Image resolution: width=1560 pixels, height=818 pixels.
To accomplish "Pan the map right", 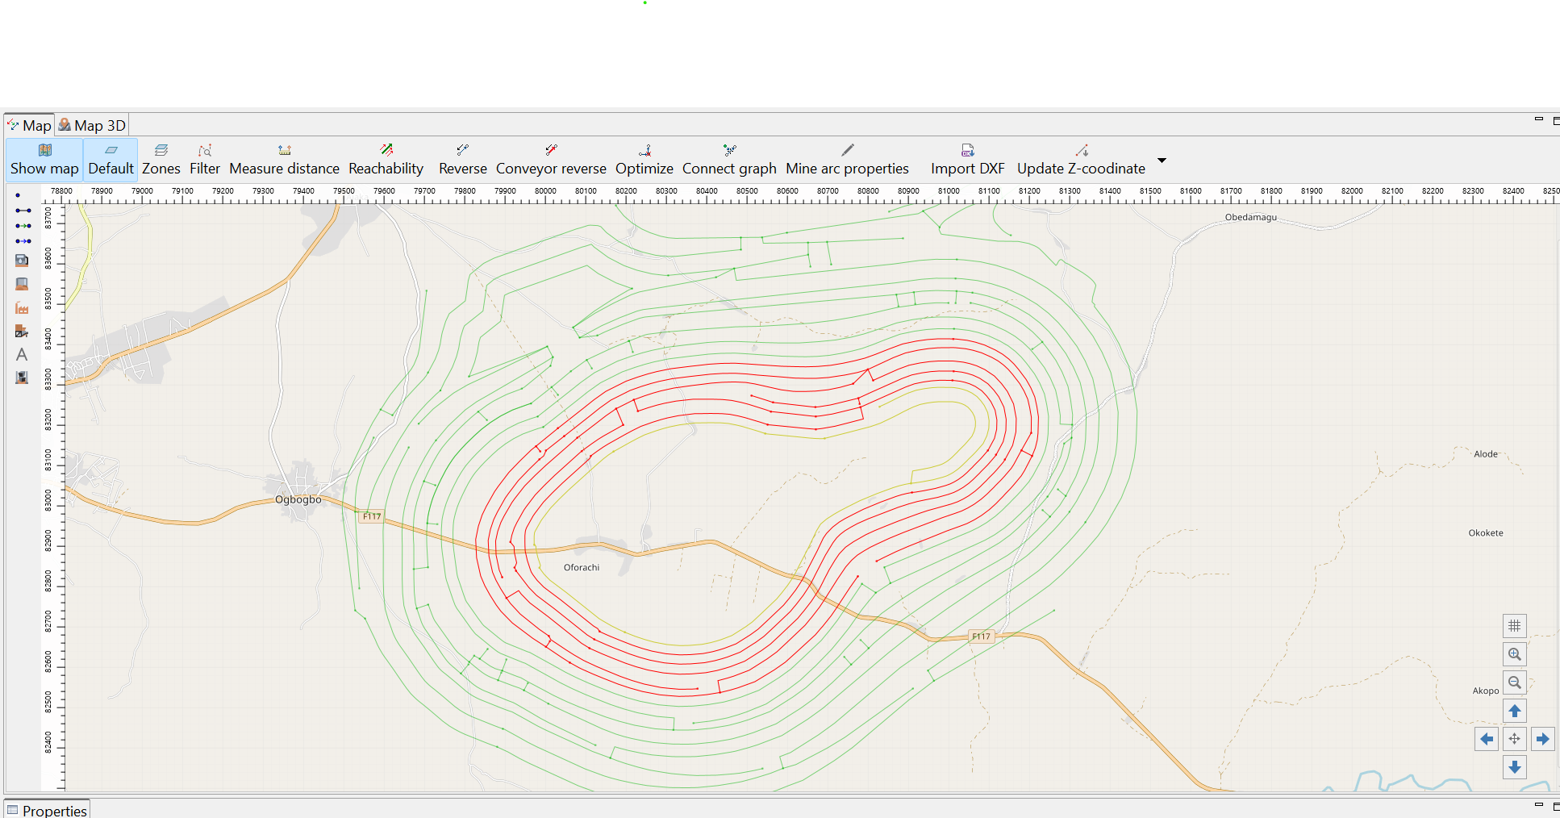I will point(1542,739).
